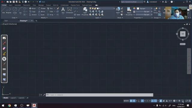Click the red pen annotation tool
Screen dimensions: 192x108
point(4,43)
